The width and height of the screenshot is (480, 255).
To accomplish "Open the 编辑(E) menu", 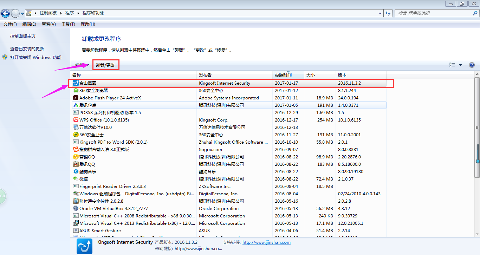I will (x=29, y=24).
